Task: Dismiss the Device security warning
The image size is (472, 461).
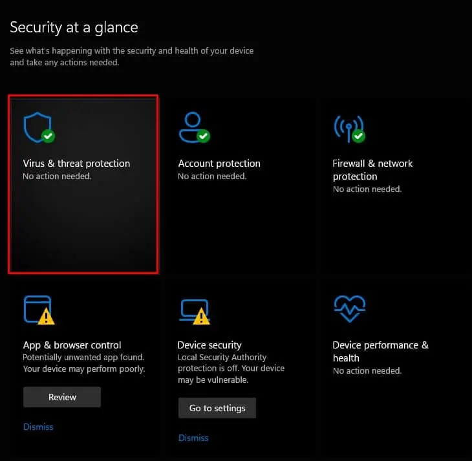Action: (193, 438)
